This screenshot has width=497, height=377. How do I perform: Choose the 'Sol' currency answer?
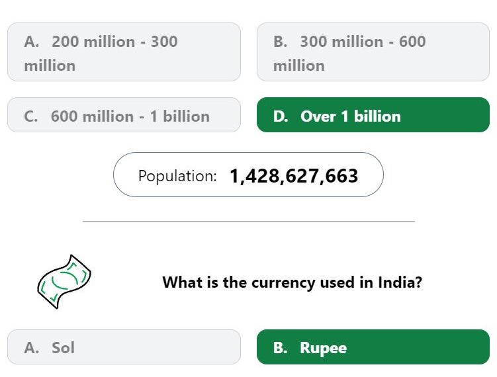point(124,347)
